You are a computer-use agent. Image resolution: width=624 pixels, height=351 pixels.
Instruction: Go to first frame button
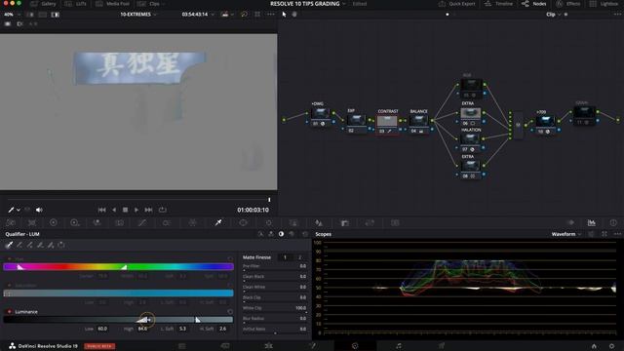point(101,210)
